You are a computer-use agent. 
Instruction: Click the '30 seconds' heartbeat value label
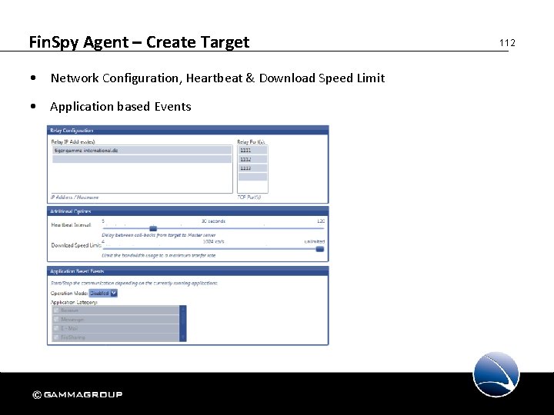coord(213,221)
